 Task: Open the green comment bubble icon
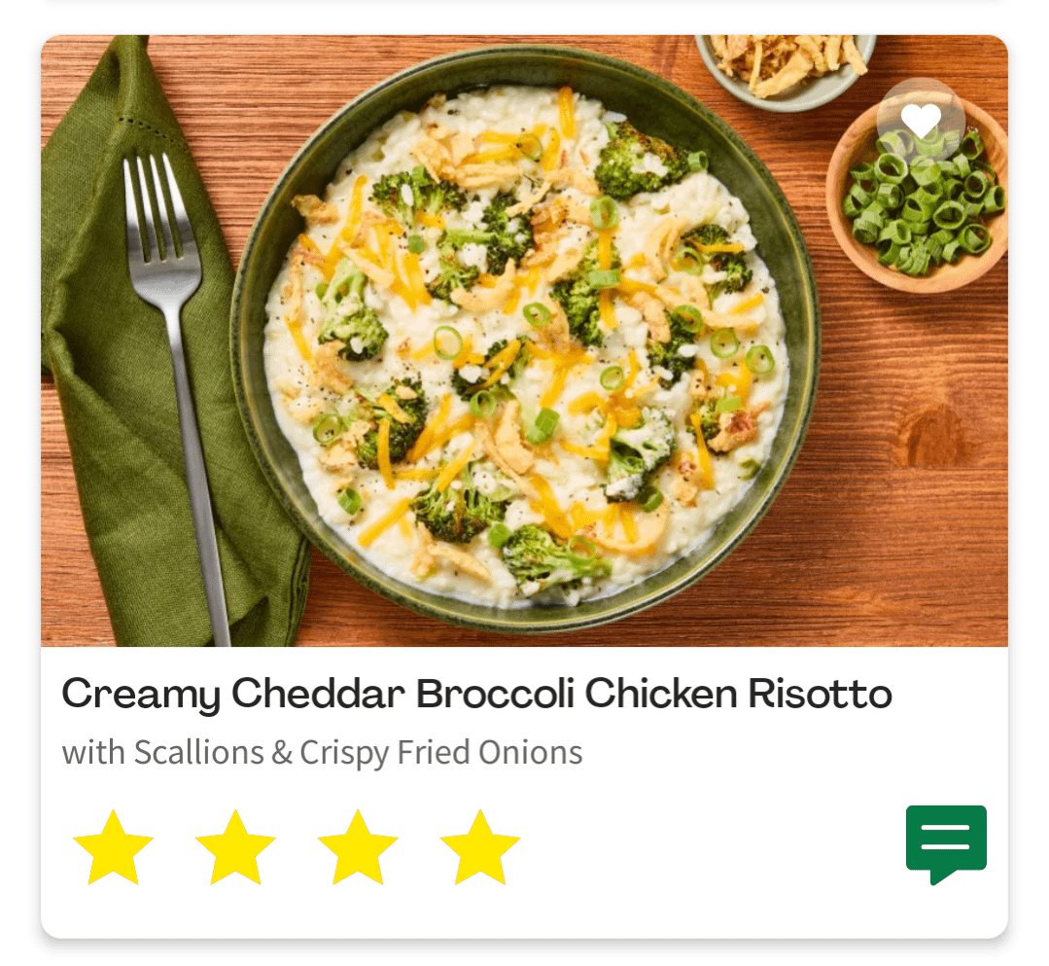[946, 844]
